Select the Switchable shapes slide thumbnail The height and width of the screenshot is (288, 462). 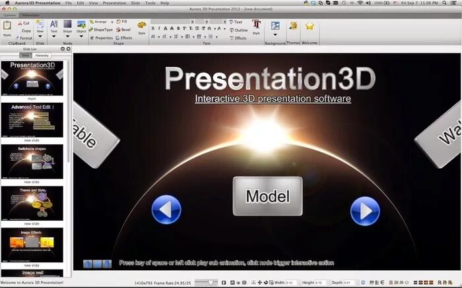click(x=32, y=162)
